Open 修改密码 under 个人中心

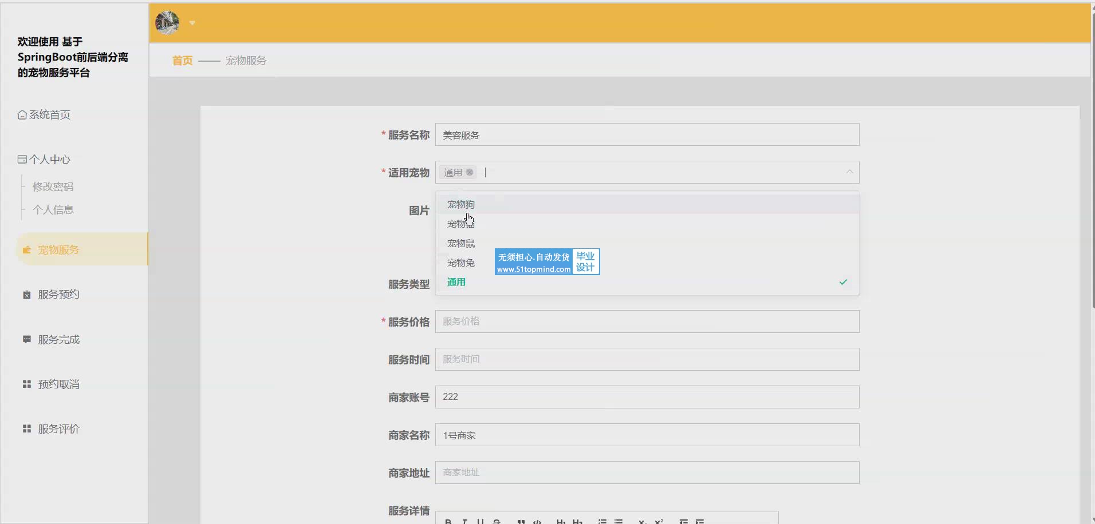point(53,186)
